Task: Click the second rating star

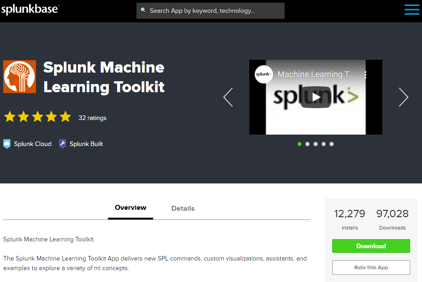Action: (x=24, y=117)
